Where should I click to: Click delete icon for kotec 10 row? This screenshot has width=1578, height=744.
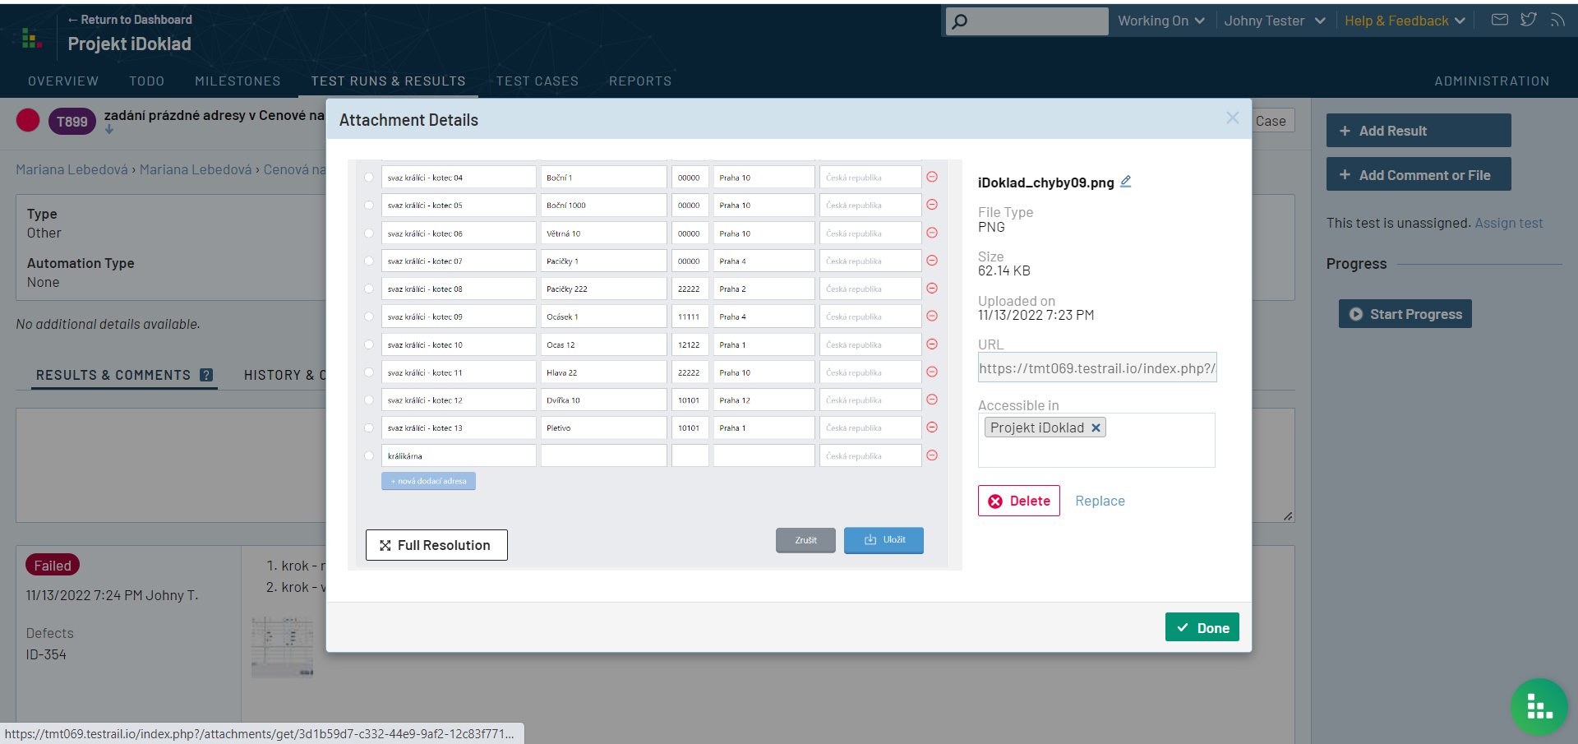pos(932,344)
